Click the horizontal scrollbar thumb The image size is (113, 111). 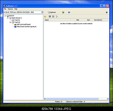[73, 99]
